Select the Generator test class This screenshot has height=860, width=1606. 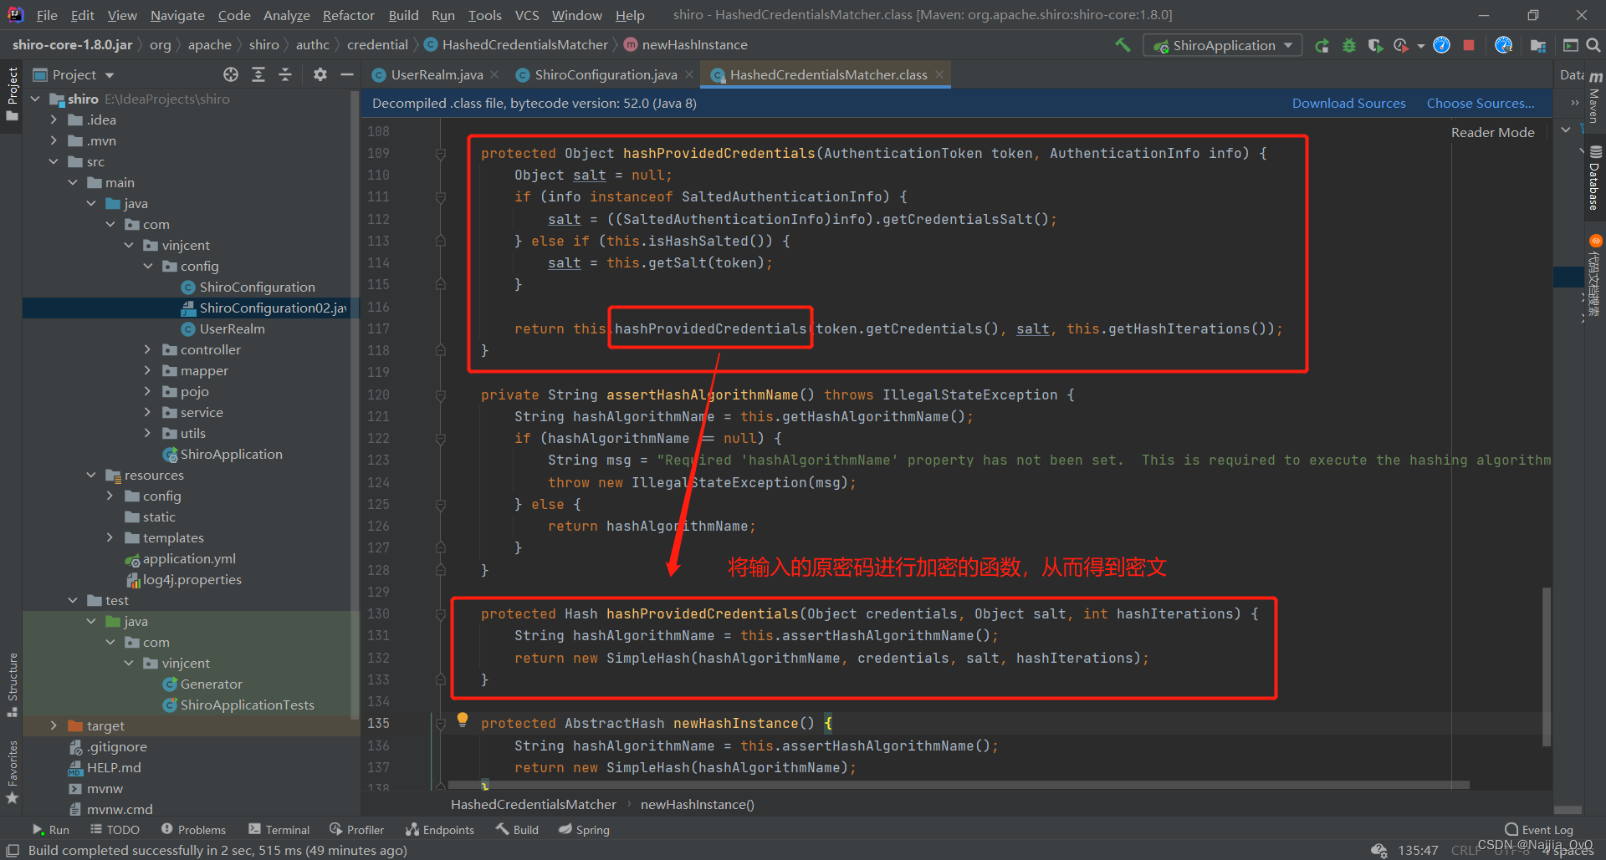tap(211, 684)
